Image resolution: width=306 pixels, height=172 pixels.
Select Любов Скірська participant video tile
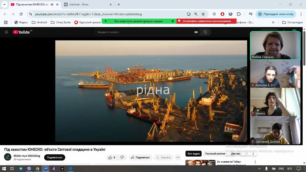pos(275,46)
